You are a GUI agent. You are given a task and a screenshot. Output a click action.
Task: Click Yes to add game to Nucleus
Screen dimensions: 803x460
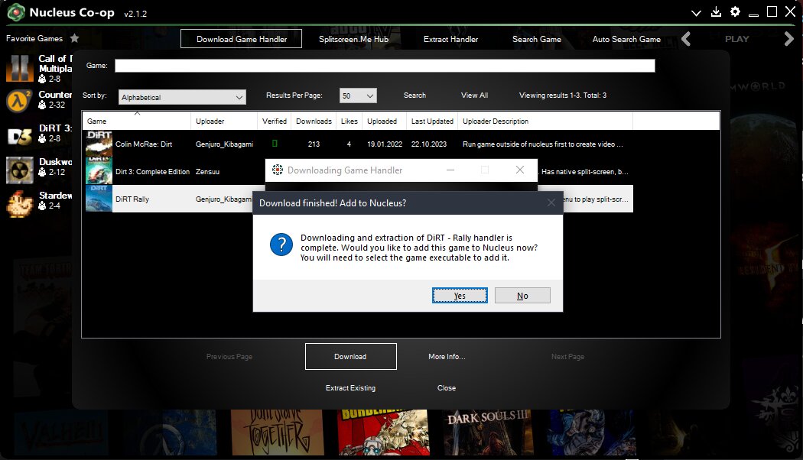pyautogui.click(x=460, y=296)
